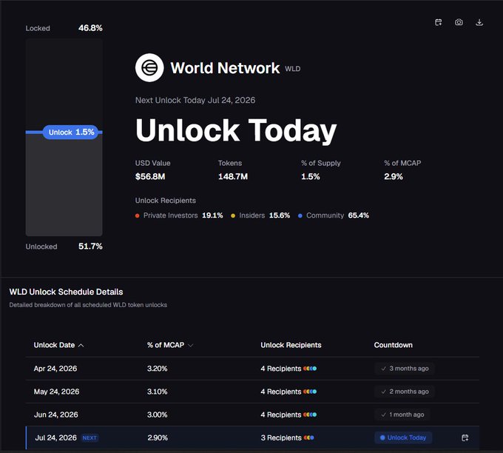This screenshot has width=503, height=453.
Task: Click the NEXT tag beside Jul 24, 2026
Action: [90, 438]
